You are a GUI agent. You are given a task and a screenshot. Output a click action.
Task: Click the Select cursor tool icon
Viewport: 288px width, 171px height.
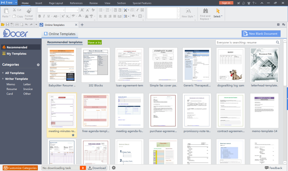[218, 11]
